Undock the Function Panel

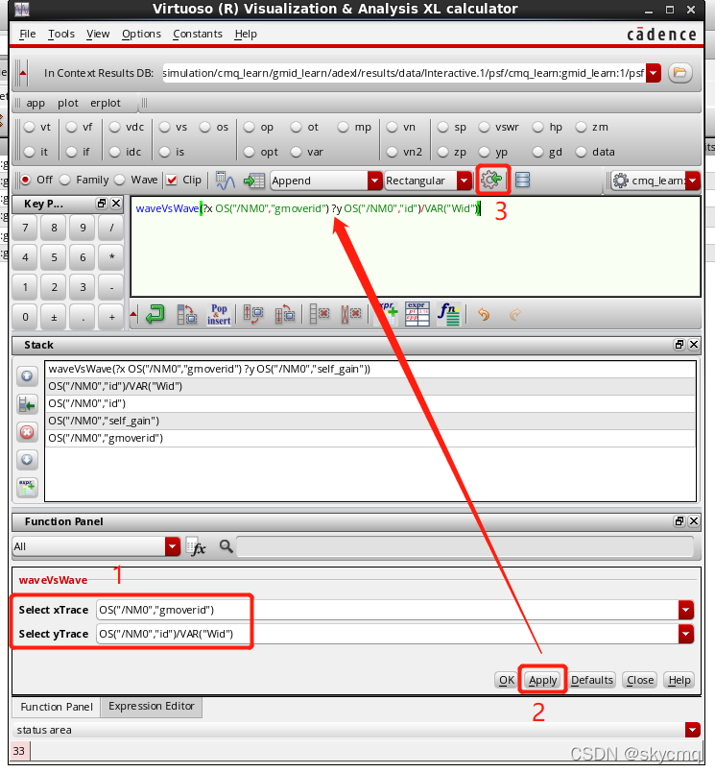tap(679, 521)
